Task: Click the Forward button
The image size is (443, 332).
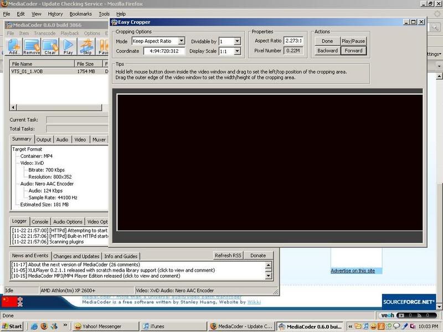Action: (353, 50)
